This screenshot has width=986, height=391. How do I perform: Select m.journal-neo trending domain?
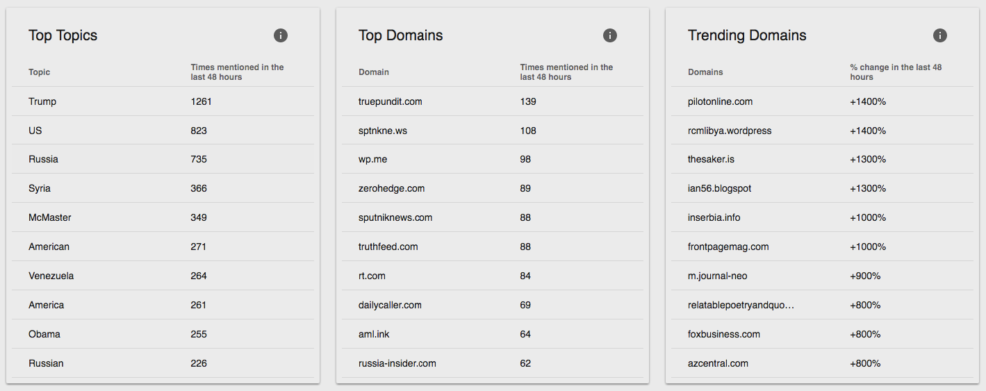(x=718, y=276)
